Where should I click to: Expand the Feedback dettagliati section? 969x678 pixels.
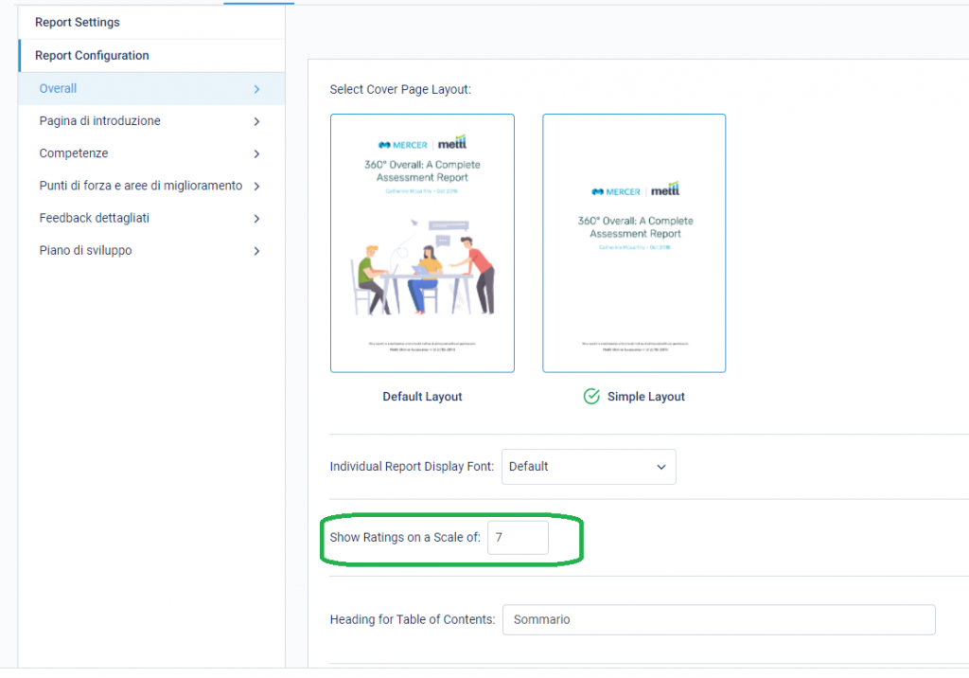pyautogui.click(x=255, y=218)
